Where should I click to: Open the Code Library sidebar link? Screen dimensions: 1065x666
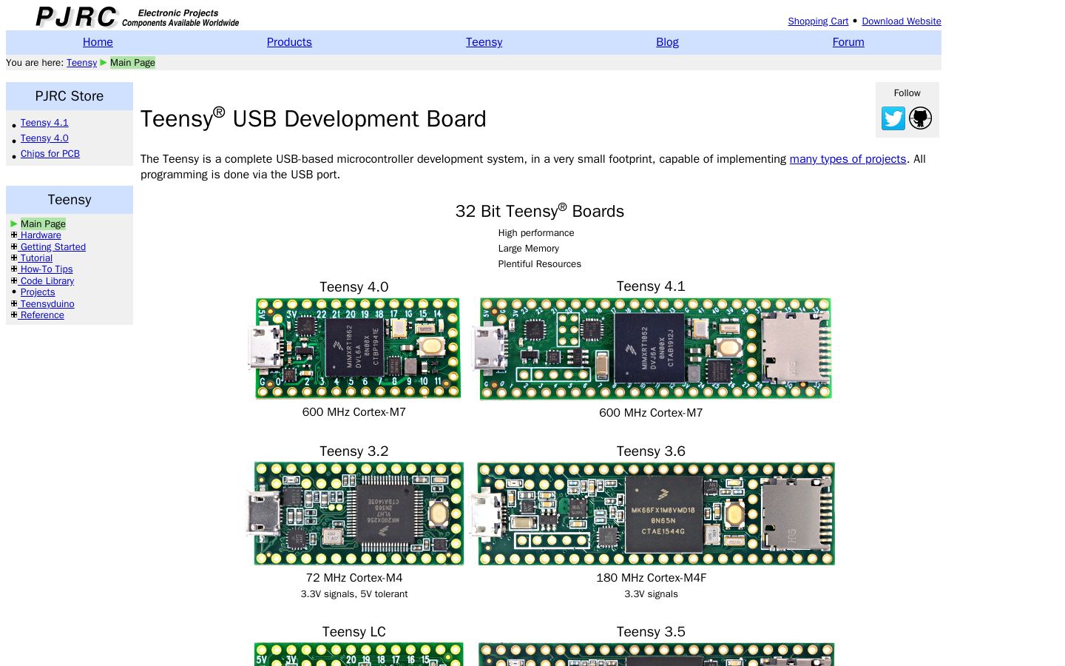click(x=47, y=281)
